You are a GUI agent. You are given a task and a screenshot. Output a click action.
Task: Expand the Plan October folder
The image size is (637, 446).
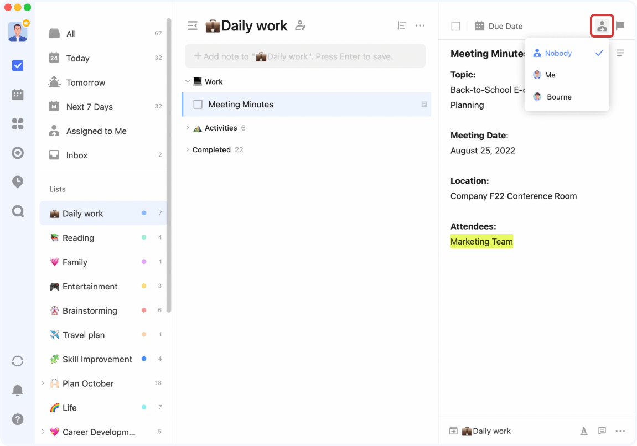coord(43,383)
